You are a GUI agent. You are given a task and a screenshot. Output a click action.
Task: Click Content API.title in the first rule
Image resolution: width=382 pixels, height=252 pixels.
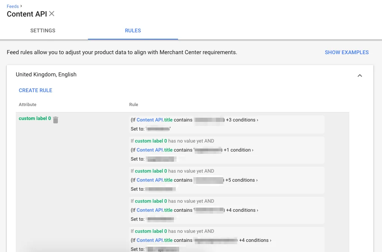click(x=154, y=120)
